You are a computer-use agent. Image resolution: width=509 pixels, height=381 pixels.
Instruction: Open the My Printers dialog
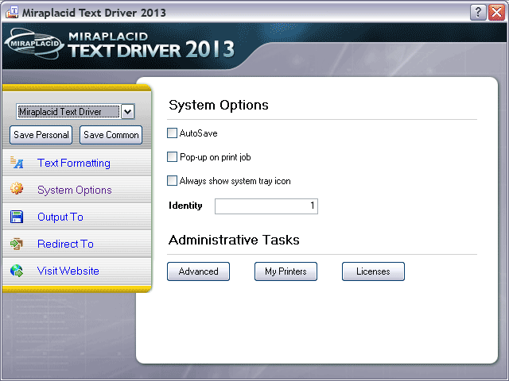286,271
